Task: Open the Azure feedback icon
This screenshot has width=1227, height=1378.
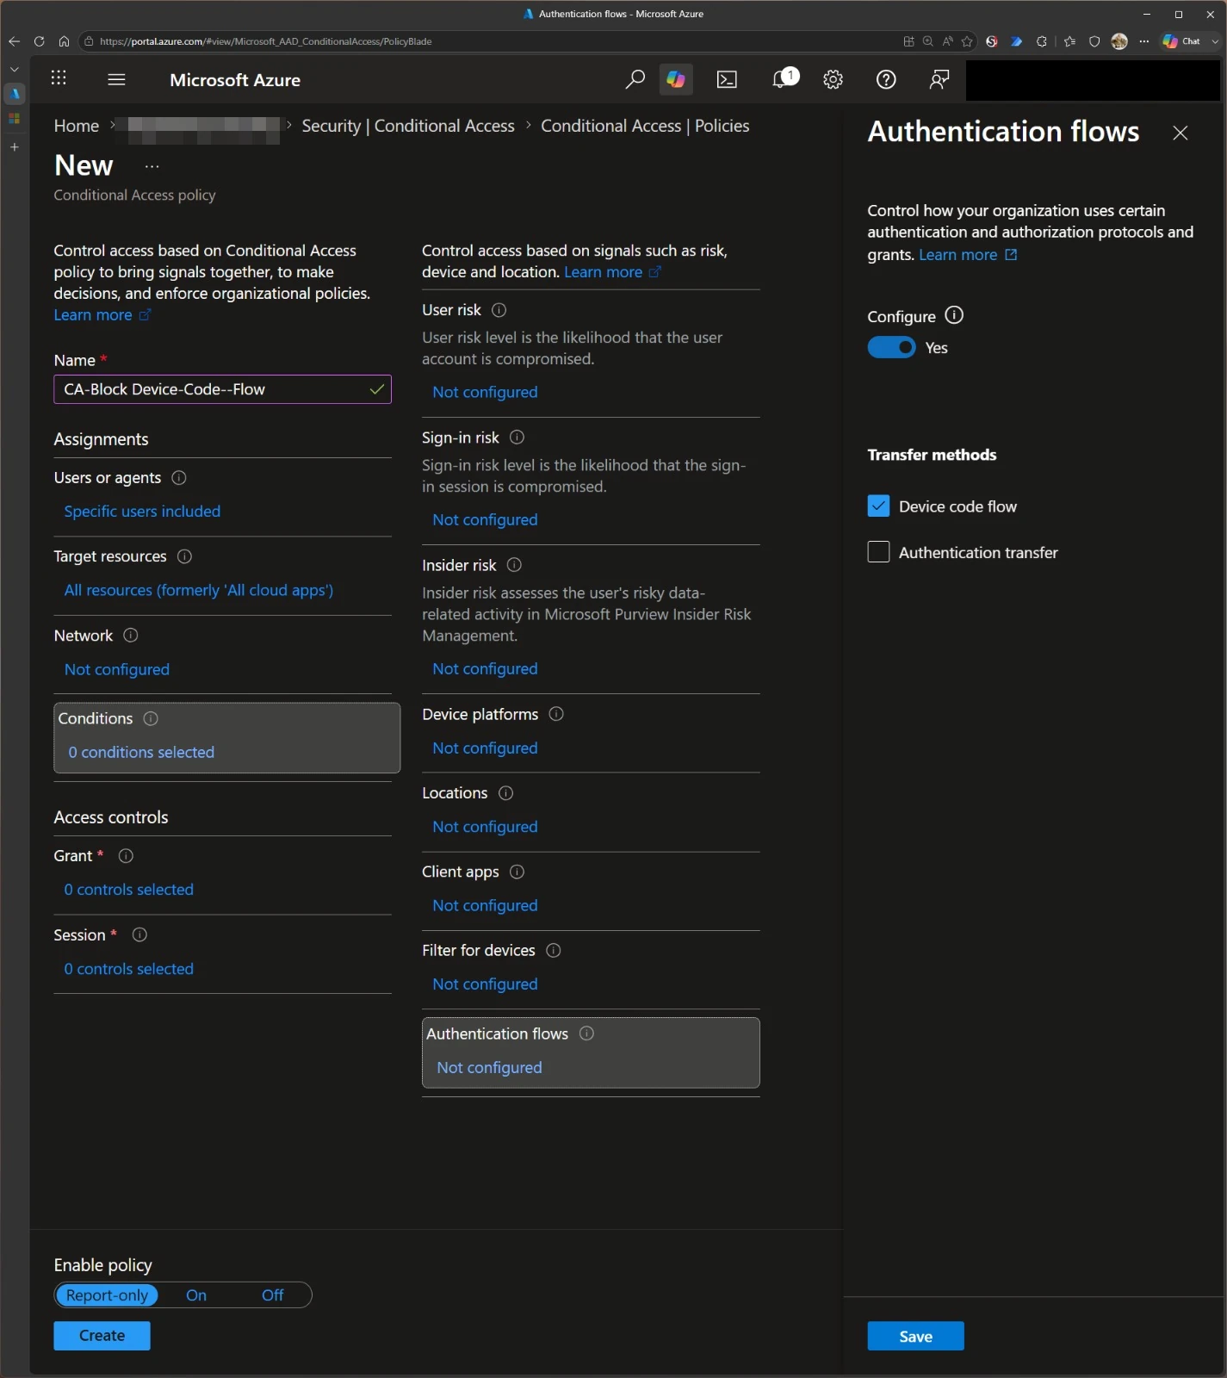Action: [x=939, y=79]
